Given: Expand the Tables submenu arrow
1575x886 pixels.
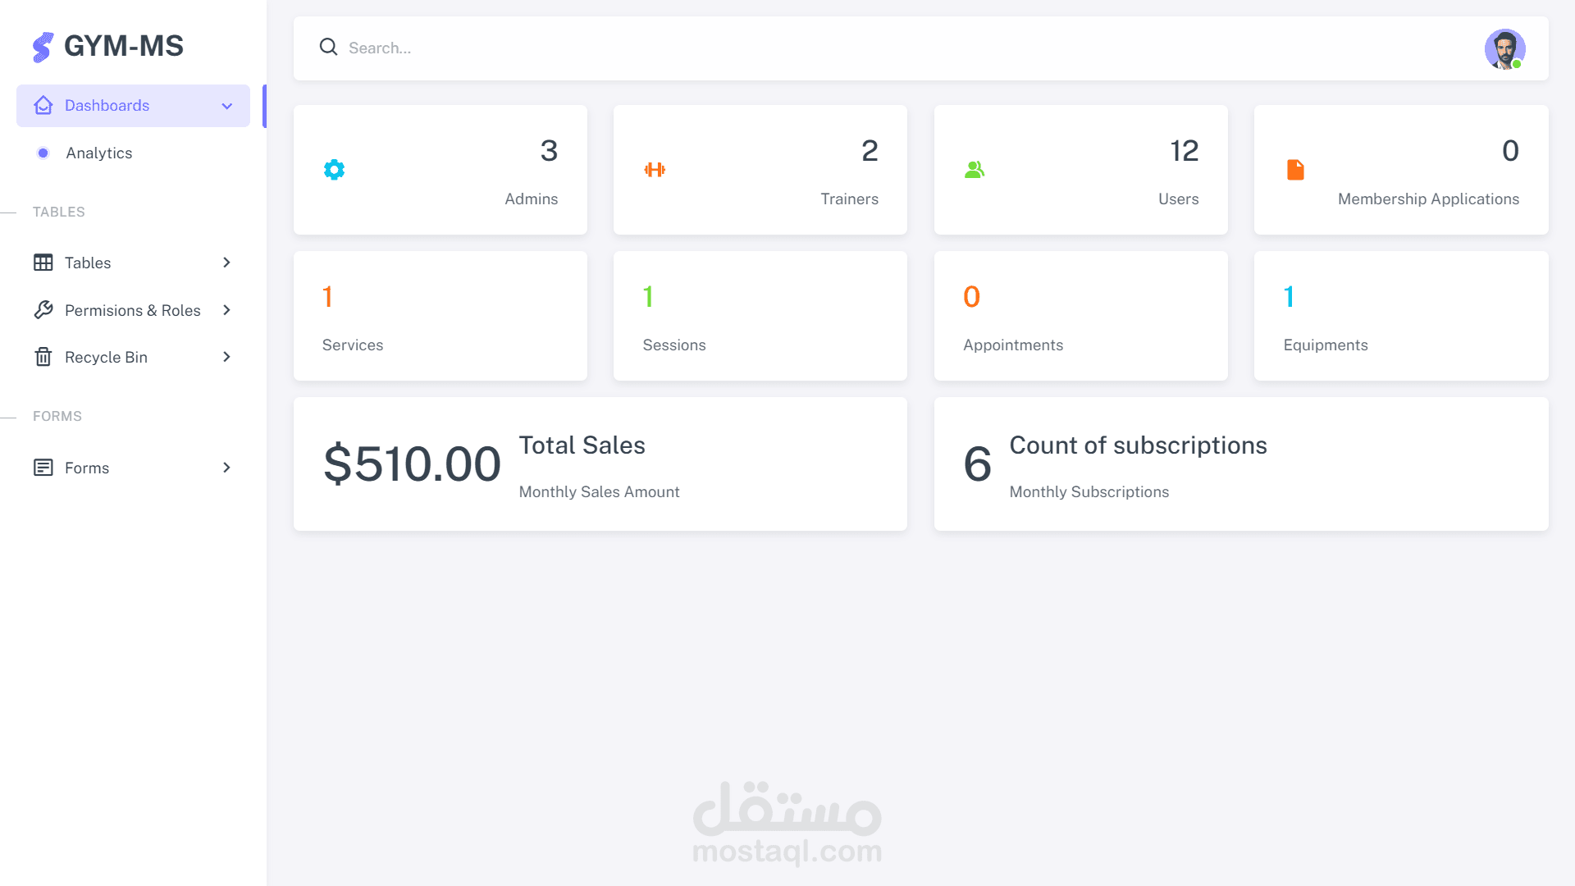Looking at the screenshot, I should 227,263.
